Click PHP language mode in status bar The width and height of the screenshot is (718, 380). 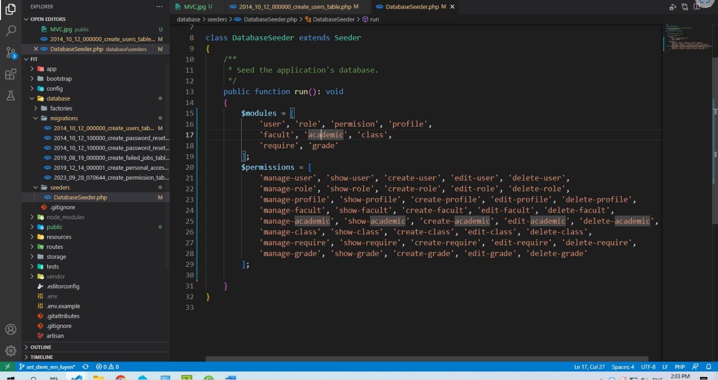[x=679, y=367]
